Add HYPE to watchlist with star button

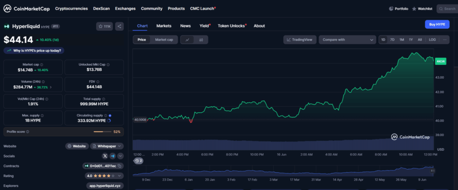[x=104, y=26]
